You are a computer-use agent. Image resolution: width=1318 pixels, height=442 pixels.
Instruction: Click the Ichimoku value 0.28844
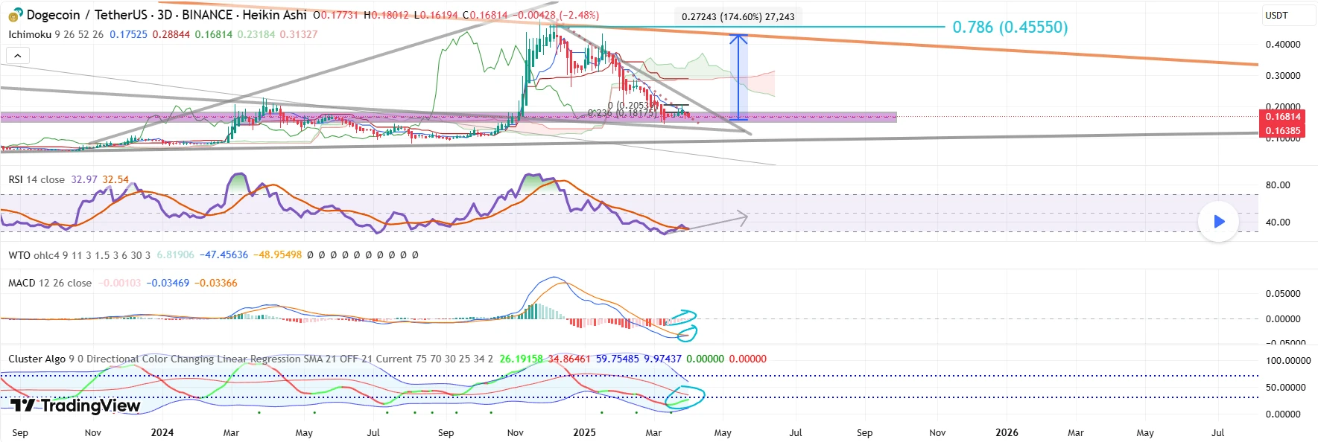171,34
